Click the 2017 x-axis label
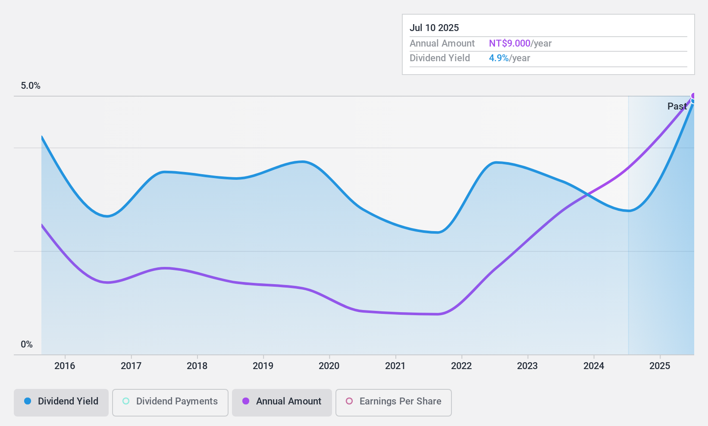Image resolution: width=708 pixels, height=426 pixels. 131,366
